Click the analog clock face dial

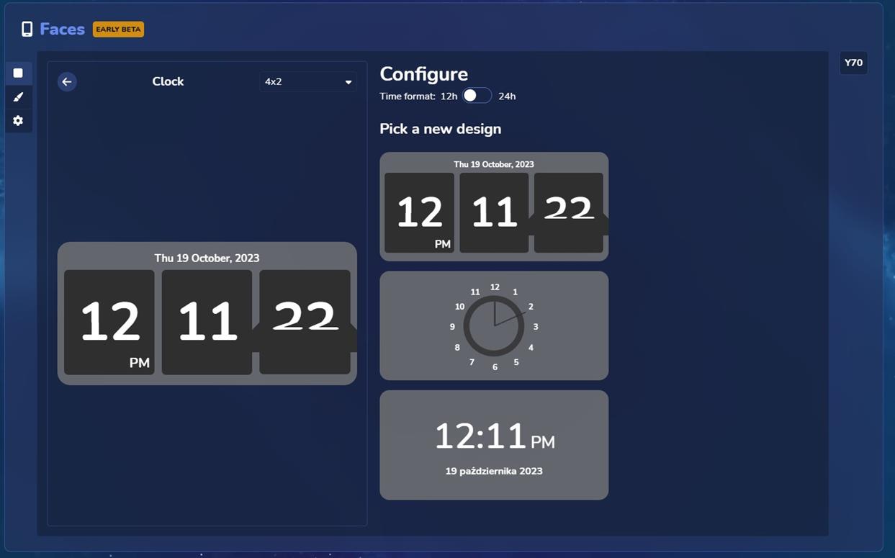pos(494,326)
